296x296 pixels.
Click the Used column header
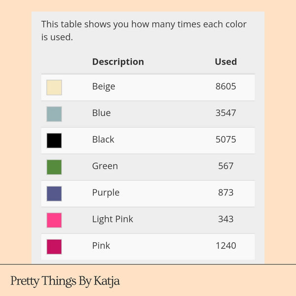click(225, 62)
